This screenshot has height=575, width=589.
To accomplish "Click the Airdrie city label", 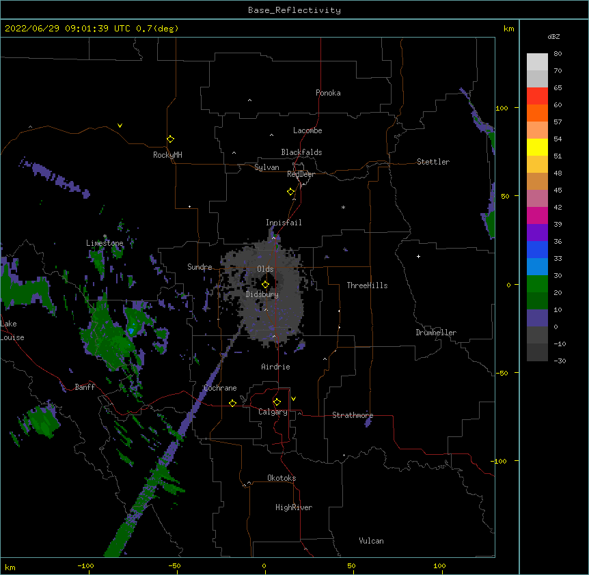I will pyautogui.click(x=276, y=367).
